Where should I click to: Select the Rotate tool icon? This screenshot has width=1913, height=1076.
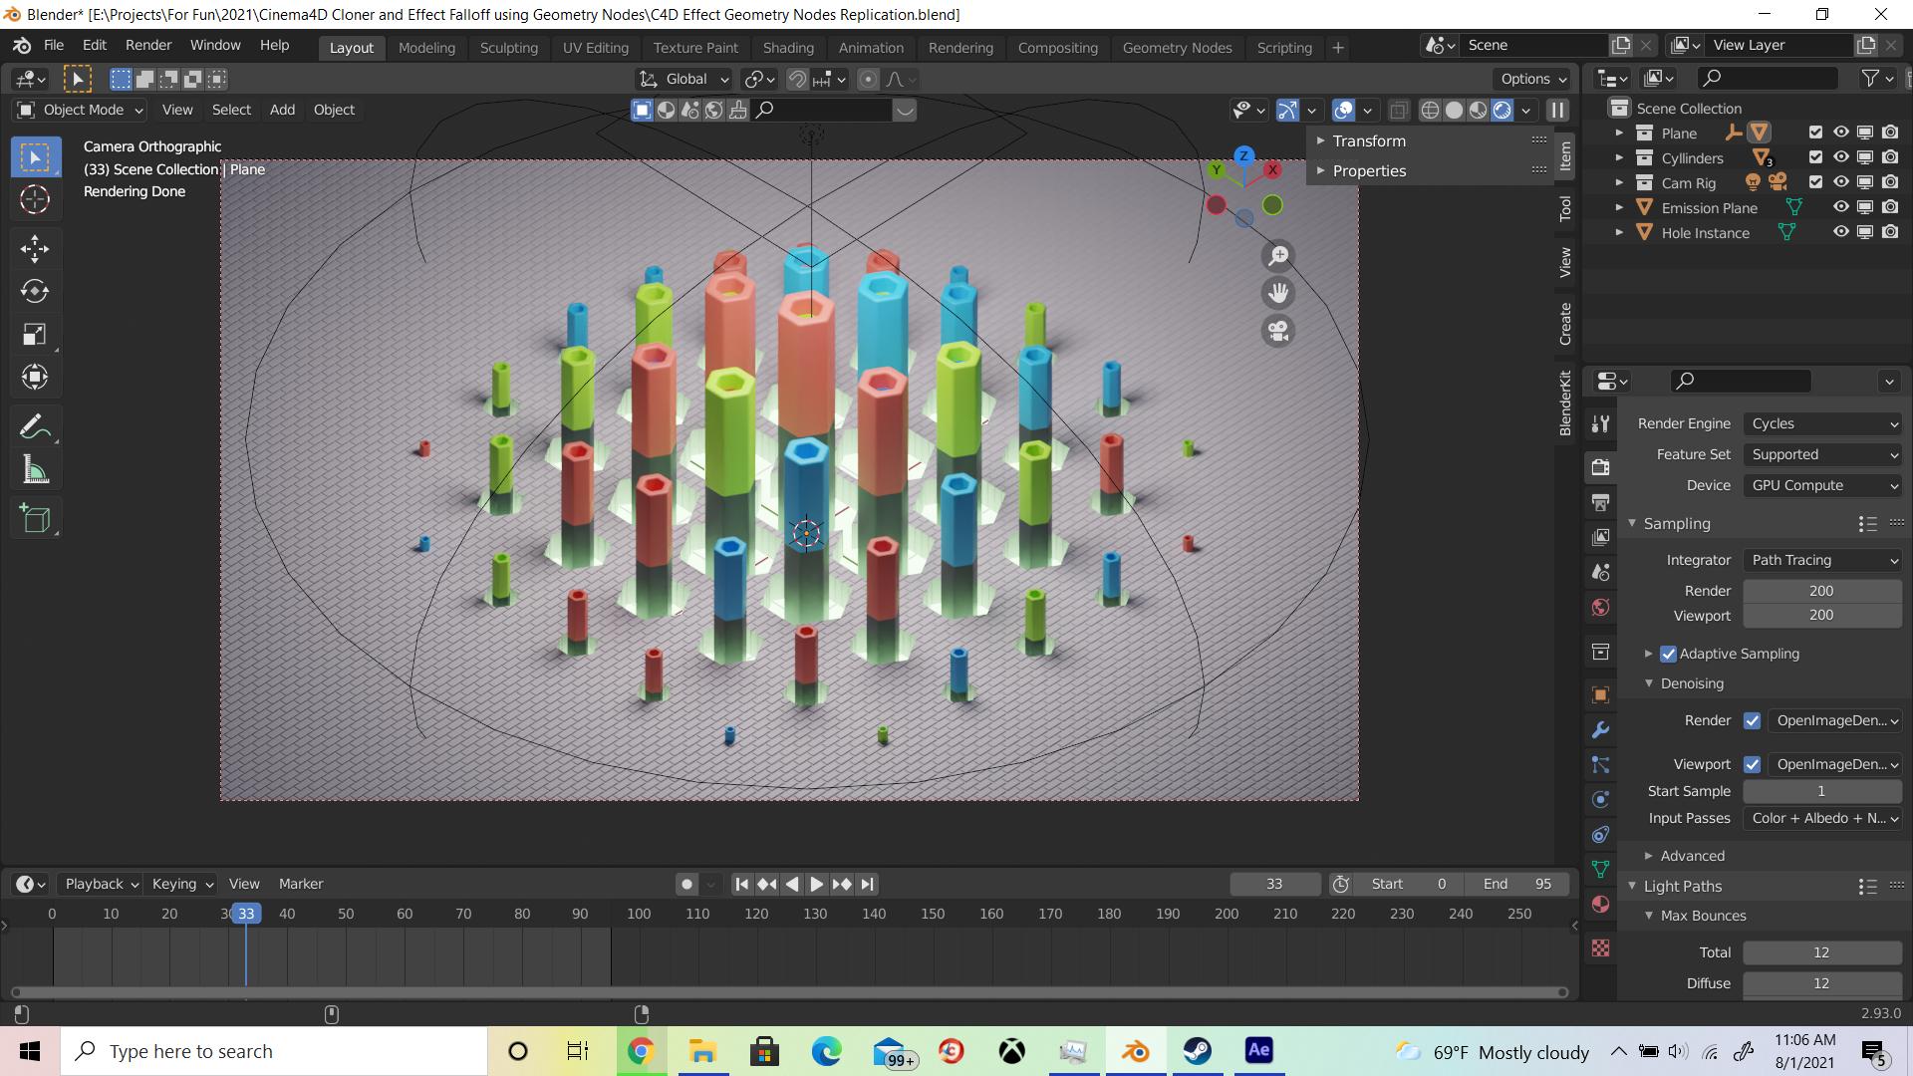(x=34, y=290)
